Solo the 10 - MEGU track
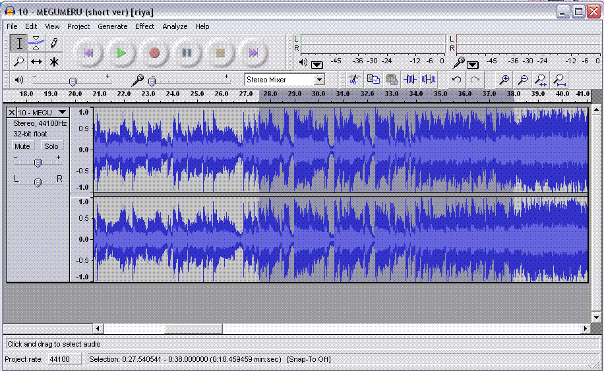Screen dimensions: 604x371 click(x=51, y=146)
